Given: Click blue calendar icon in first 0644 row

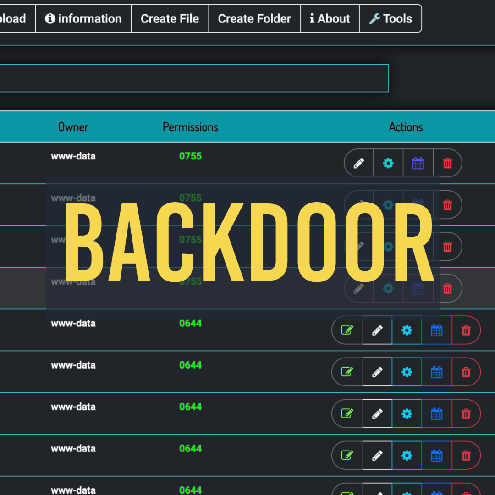Looking at the screenshot, I should pyautogui.click(x=437, y=330).
